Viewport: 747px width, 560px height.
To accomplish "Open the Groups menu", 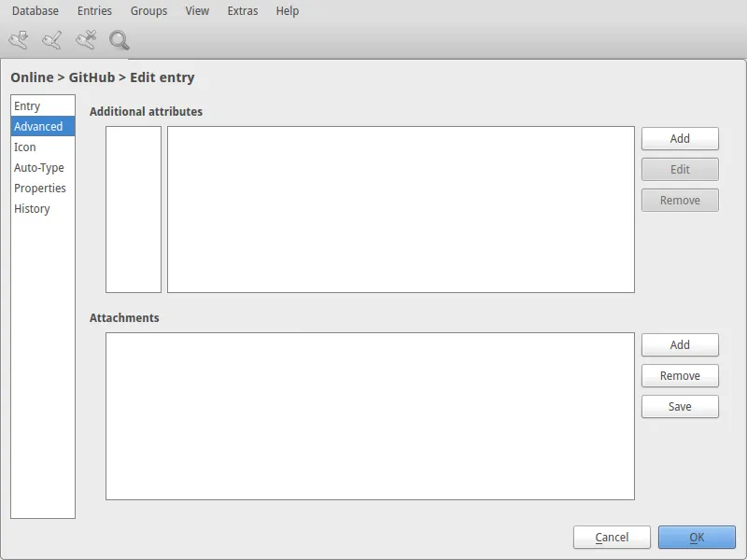I will (148, 11).
